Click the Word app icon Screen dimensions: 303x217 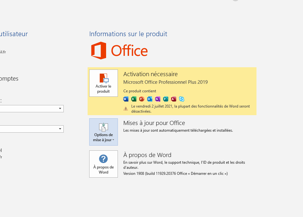coord(126,99)
